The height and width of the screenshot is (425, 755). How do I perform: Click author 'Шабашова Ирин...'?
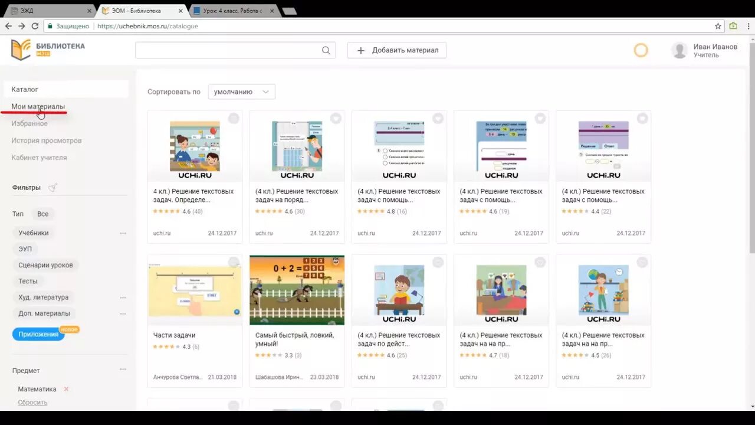[280, 377]
